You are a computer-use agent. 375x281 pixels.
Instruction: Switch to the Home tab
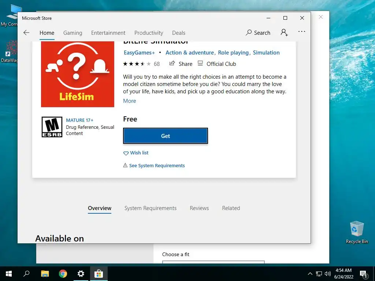47,33
